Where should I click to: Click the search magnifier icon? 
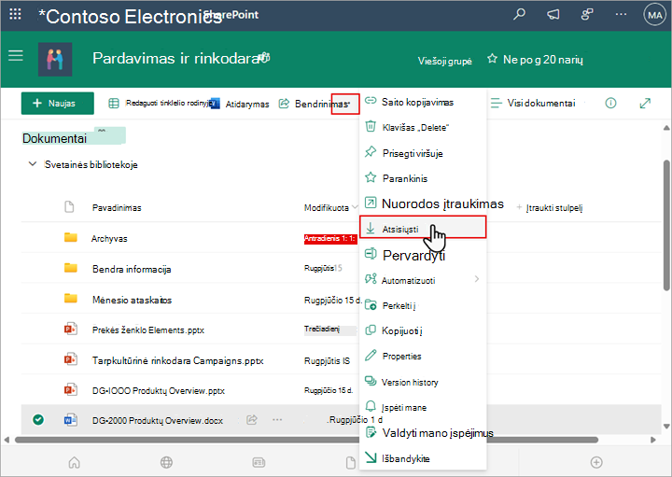[519, 15]
